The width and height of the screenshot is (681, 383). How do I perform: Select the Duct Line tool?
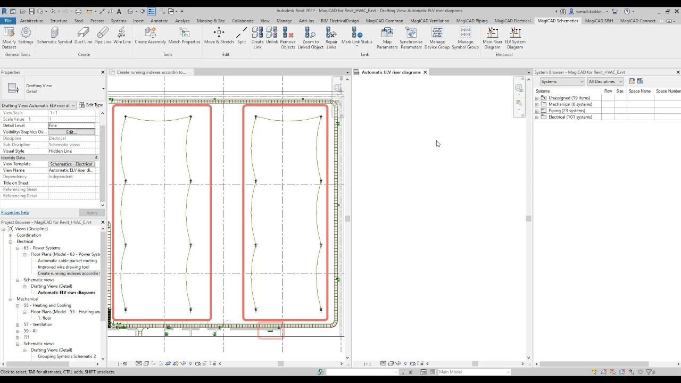tap(83, 36)
